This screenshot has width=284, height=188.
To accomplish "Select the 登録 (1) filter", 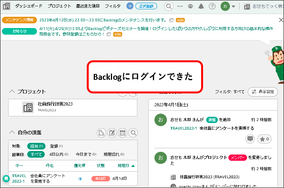I will [56, 146].
